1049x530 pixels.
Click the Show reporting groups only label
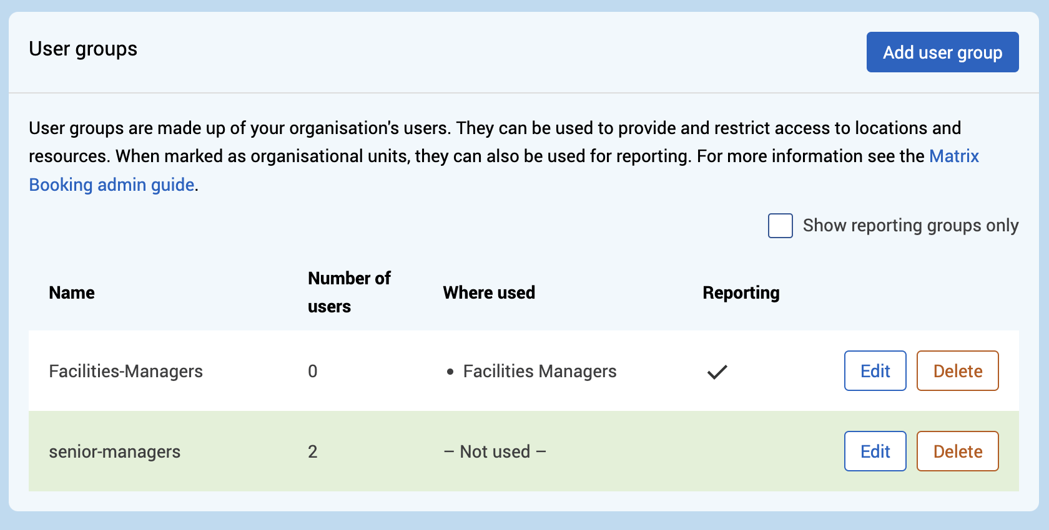coord(910,226)
